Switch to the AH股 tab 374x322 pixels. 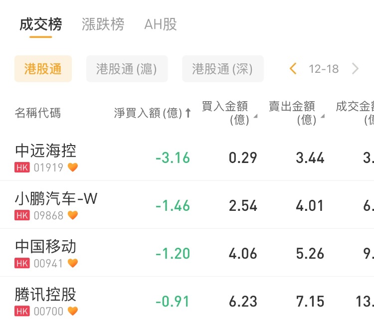coord(161,24)
